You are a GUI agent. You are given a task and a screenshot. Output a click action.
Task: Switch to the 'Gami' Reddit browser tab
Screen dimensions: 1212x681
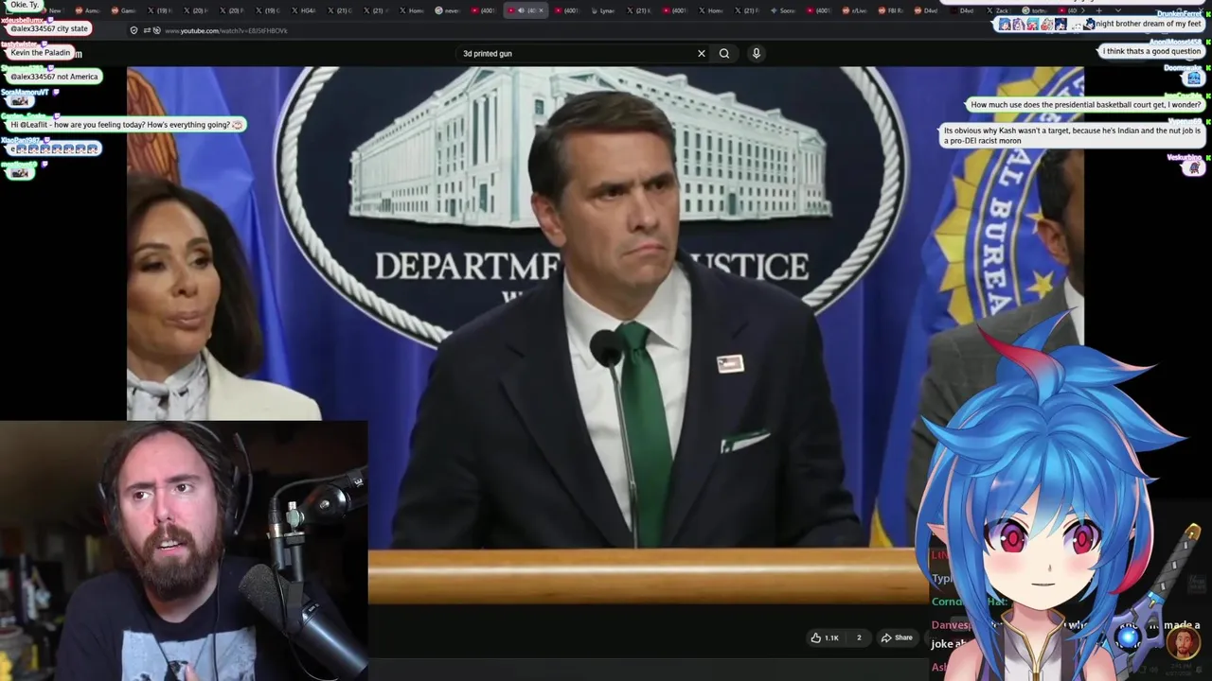click(123, 10)
